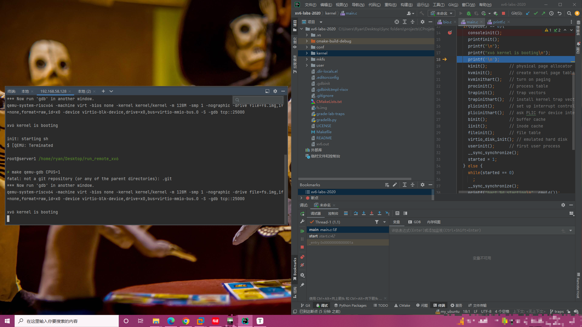Screen dimensions: 582x327
Task: Click Collapse All in project panel header
Action: click(413, 22)
